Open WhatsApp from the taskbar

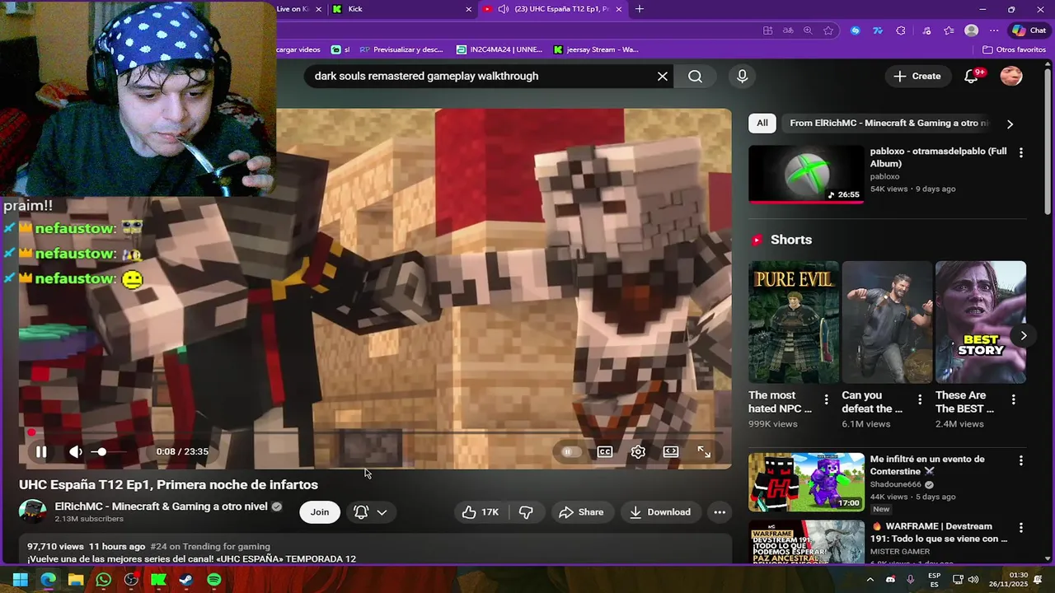[x=103, y=580]
